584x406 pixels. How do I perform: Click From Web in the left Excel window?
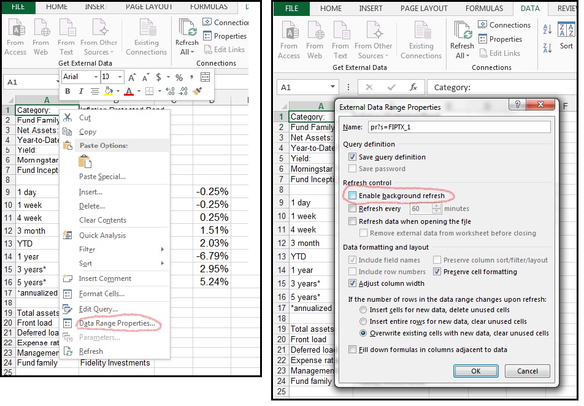[40, 37]
